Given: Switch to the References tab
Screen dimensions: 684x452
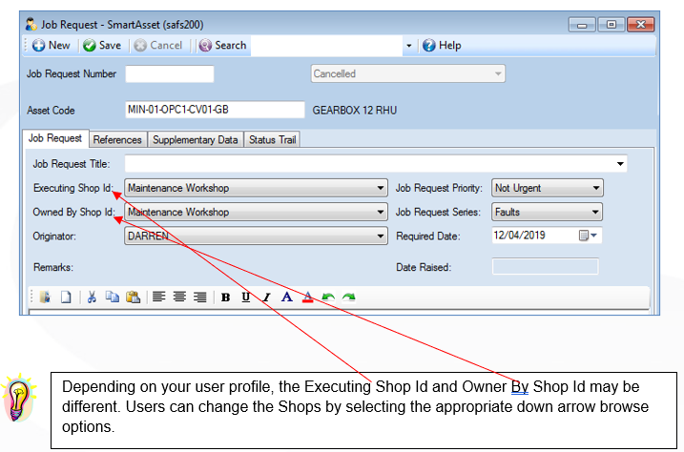Looking at the screenshot, I should pos(117,140).
